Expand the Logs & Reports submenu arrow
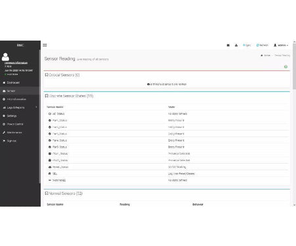The image size is (296, 246). 36,108
